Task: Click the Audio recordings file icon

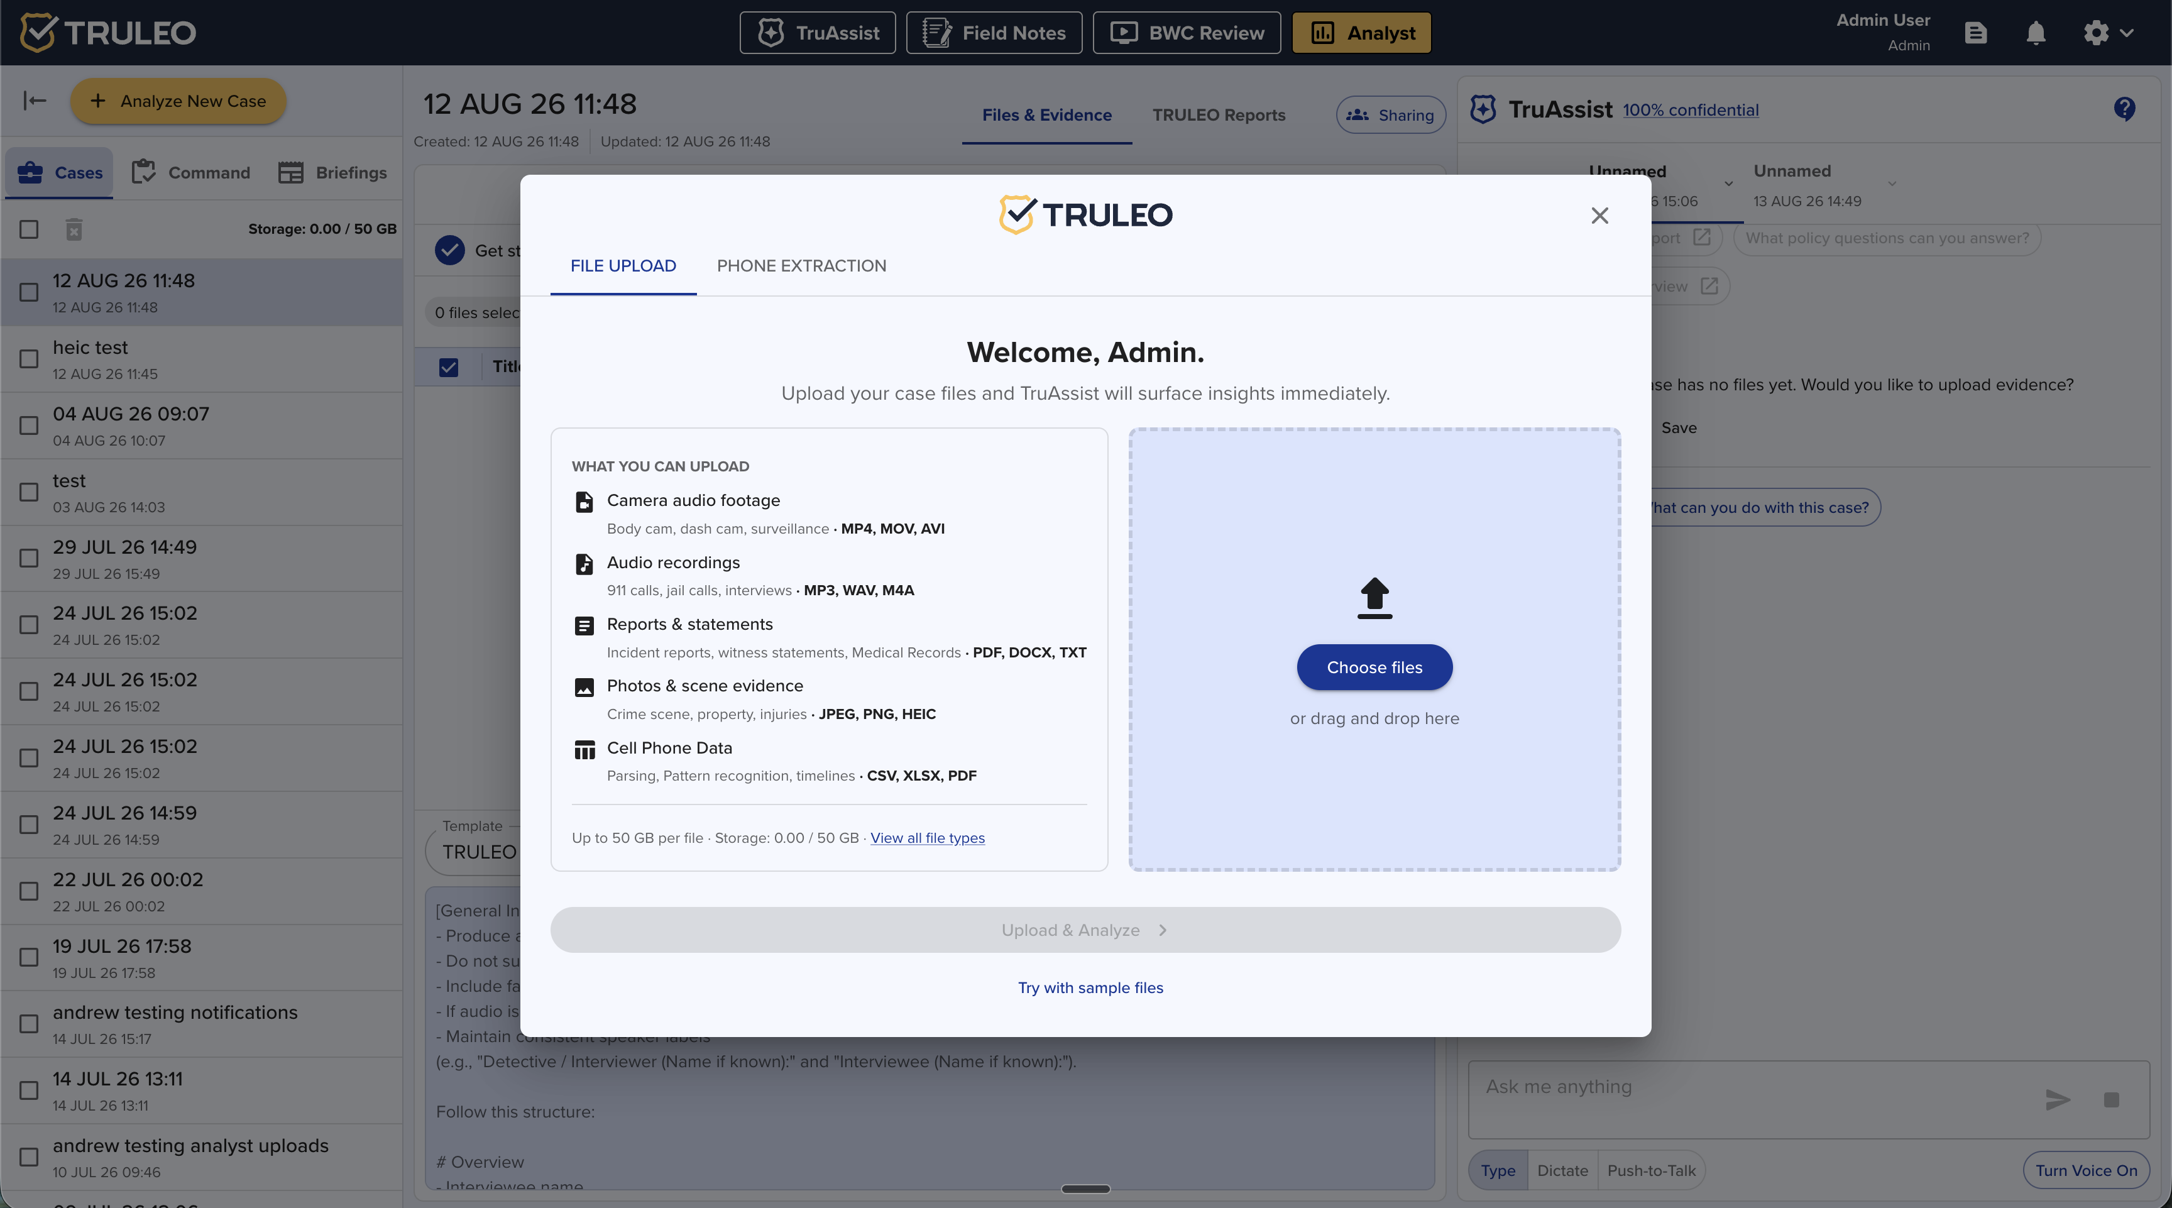Action: point(584,564)
